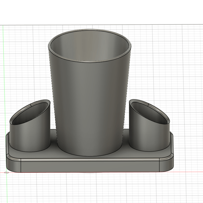Click the green vertical axis line
This screenshot has width=203, height=203.
coord(4,91)
